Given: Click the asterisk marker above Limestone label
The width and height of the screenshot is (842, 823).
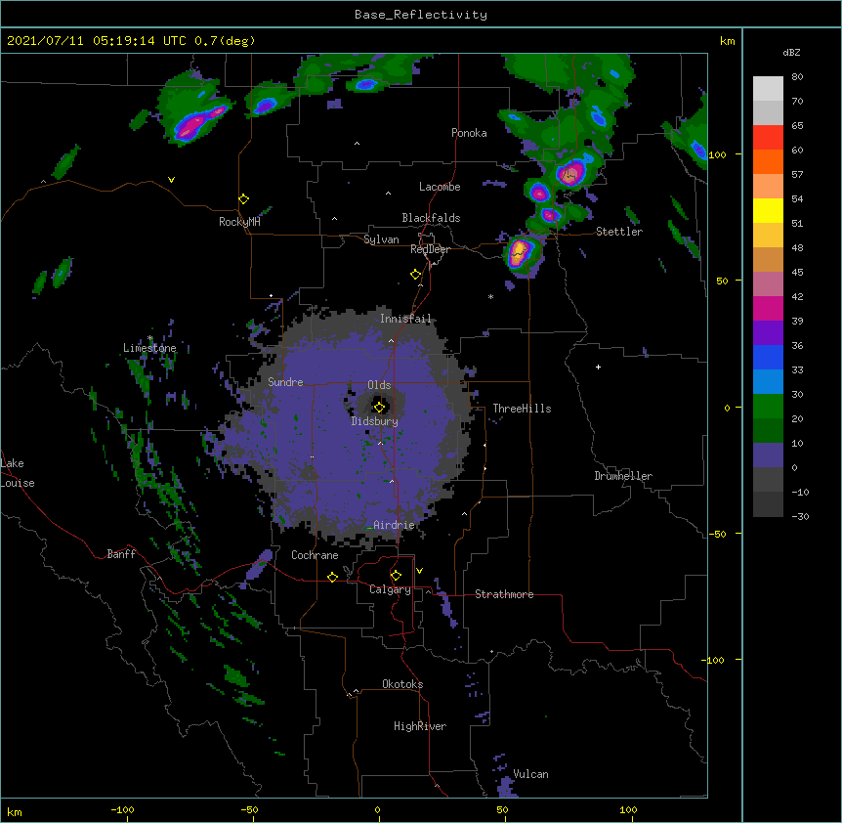Looking at the screenshot, I should click(150, 338).
